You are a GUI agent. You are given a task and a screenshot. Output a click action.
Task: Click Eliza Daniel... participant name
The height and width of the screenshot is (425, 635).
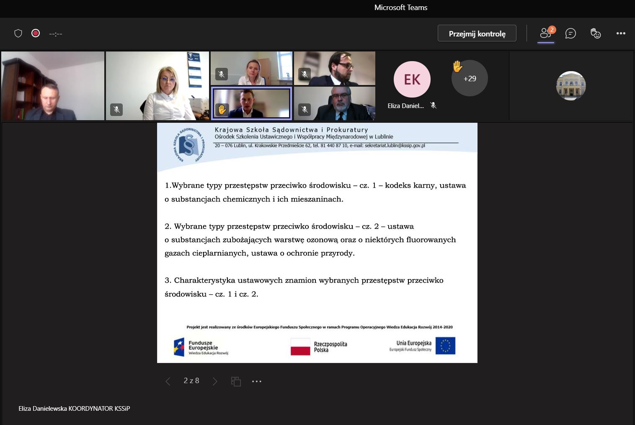[405, 106]
